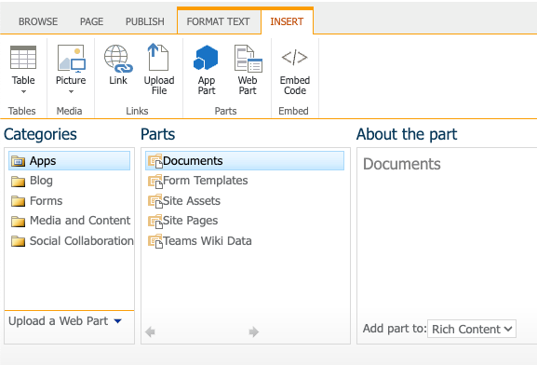Expand the Picture dropdown arrow
Viewport: 537px width, 365px height.
pos(71,92)
